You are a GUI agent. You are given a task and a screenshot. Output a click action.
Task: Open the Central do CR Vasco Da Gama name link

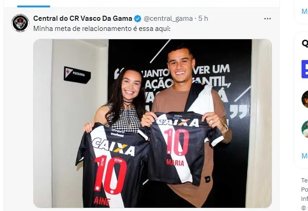[83, 18]
